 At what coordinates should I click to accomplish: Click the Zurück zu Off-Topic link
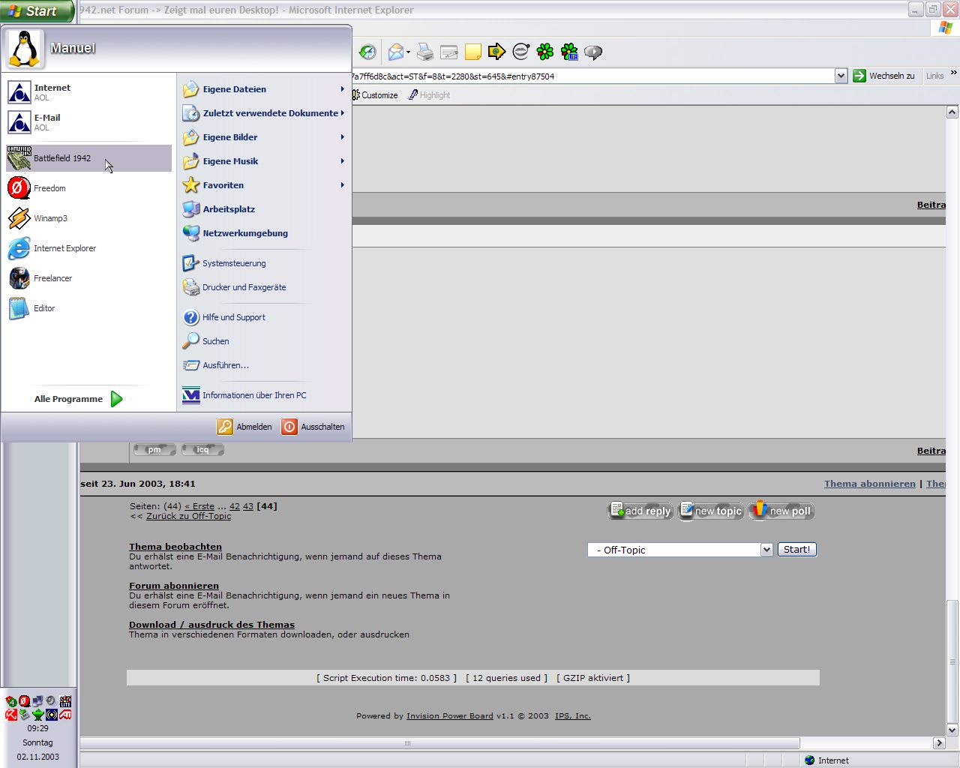[189, 516]
